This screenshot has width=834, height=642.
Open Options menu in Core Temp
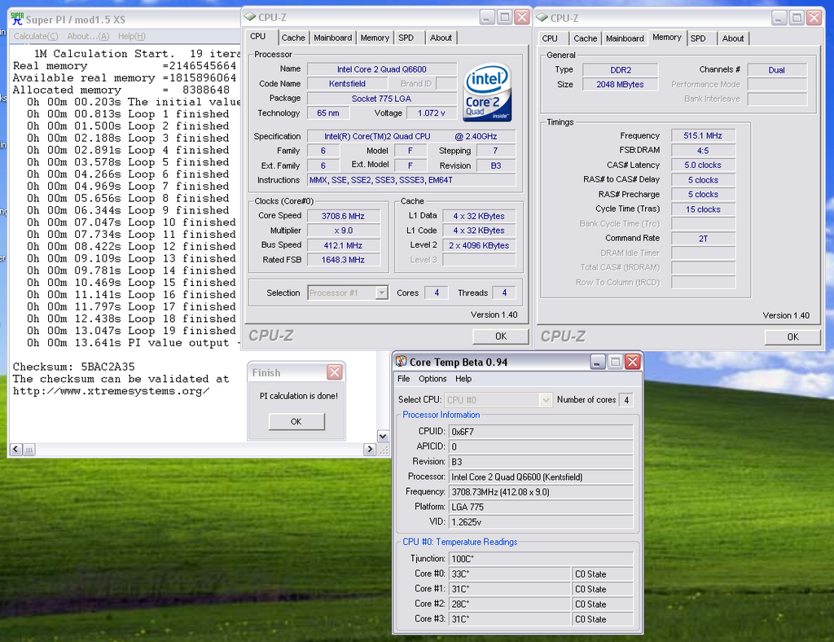tap(432, 379)
